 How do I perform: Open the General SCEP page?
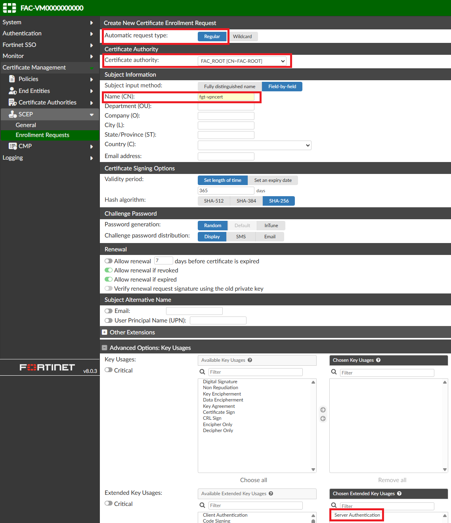tap(26, 125)
